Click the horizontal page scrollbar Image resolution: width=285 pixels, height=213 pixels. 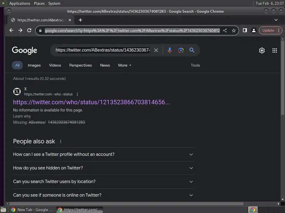(x=126, y=204)
